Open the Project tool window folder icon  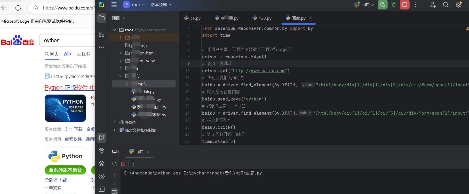click(101, 18)
